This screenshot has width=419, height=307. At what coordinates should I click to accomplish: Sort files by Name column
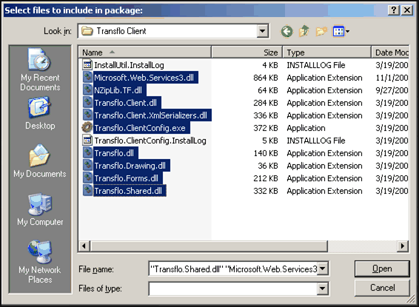point(145,53)
